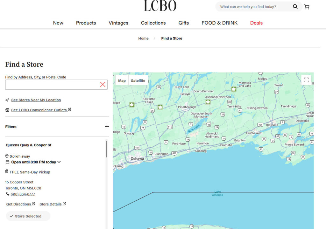
Task: Click the external link icon after Store Details
Action: pyautogui.click(x=64, y=203)
